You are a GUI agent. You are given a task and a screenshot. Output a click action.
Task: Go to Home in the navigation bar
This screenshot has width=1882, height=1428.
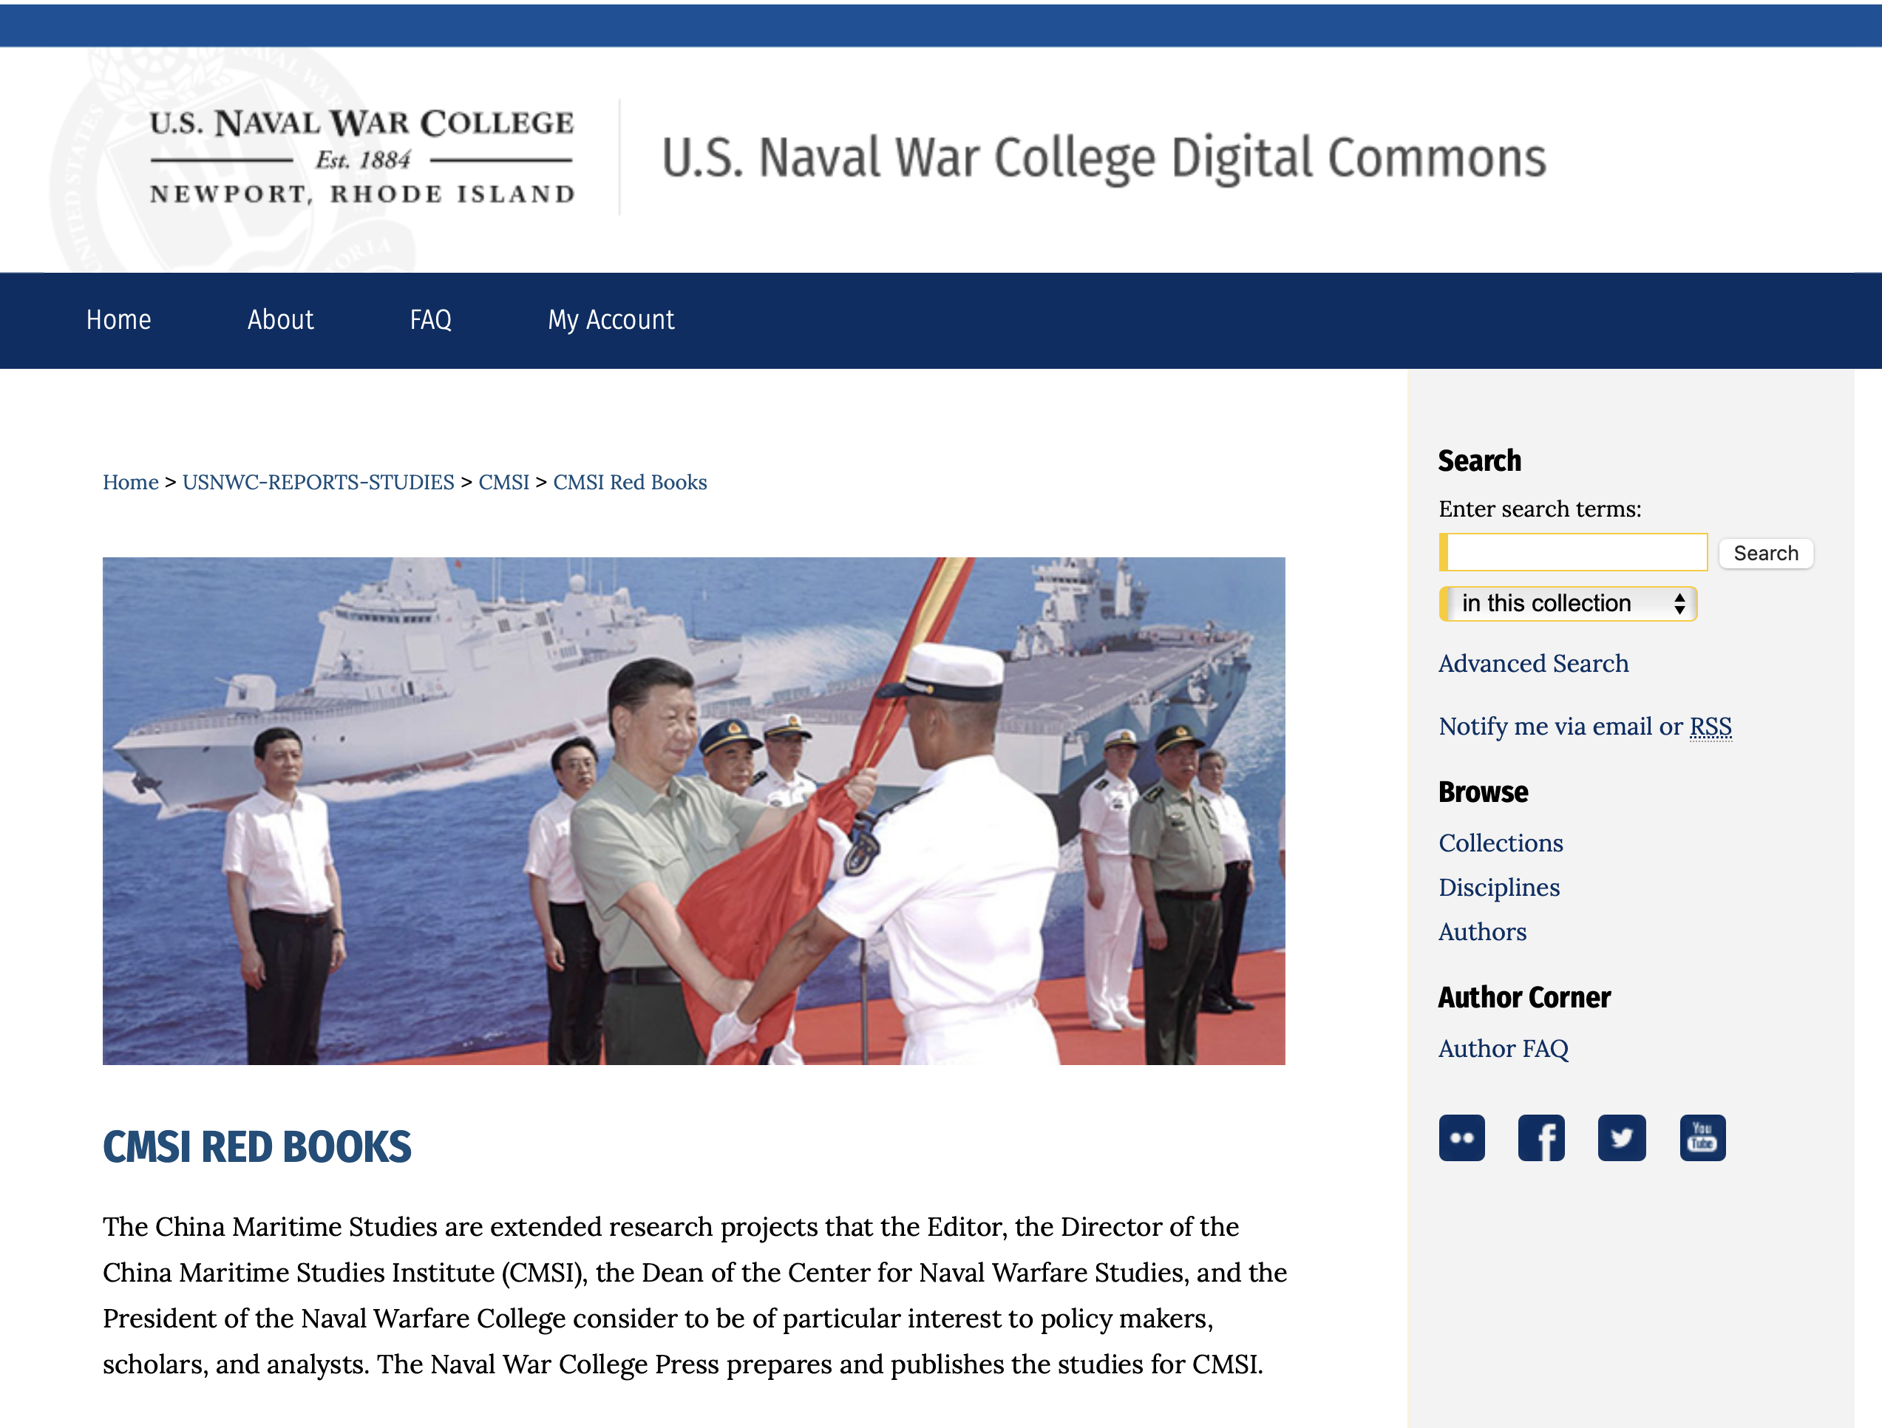point(118,320)
